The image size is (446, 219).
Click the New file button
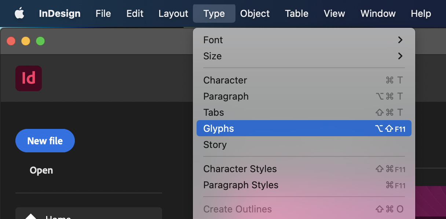[x=45, y=140]
